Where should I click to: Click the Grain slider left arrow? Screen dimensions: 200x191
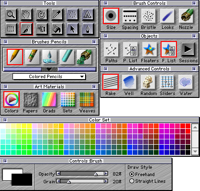pos(58,181)
